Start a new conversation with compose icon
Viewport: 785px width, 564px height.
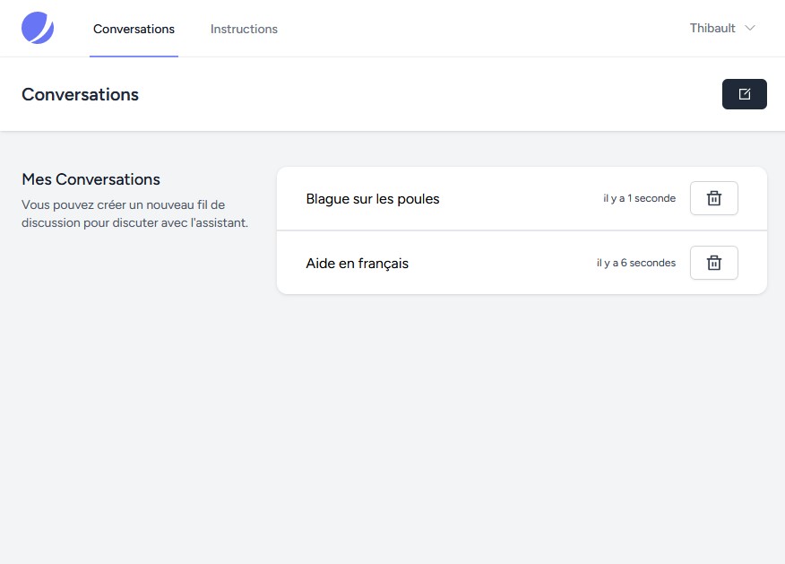(x=745, y=93)
